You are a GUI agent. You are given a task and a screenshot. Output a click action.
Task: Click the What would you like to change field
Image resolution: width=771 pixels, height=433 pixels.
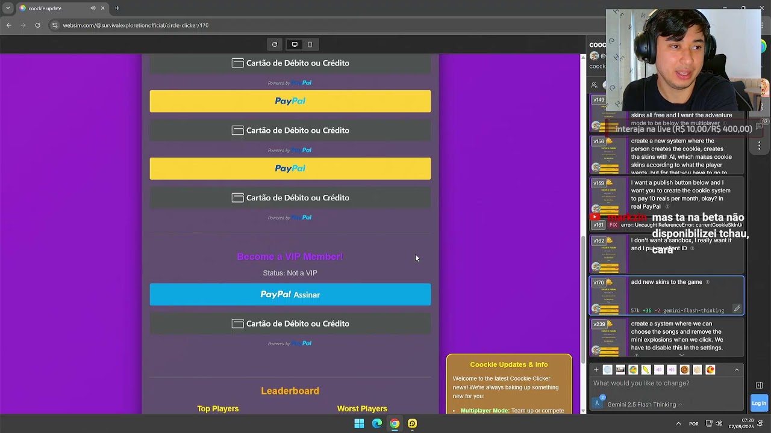(666, 383)
